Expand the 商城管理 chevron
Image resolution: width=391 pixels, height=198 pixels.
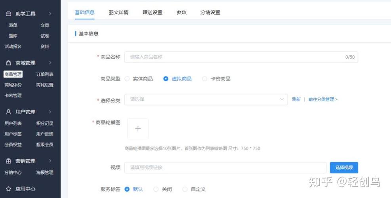click(x=50, y=63)
